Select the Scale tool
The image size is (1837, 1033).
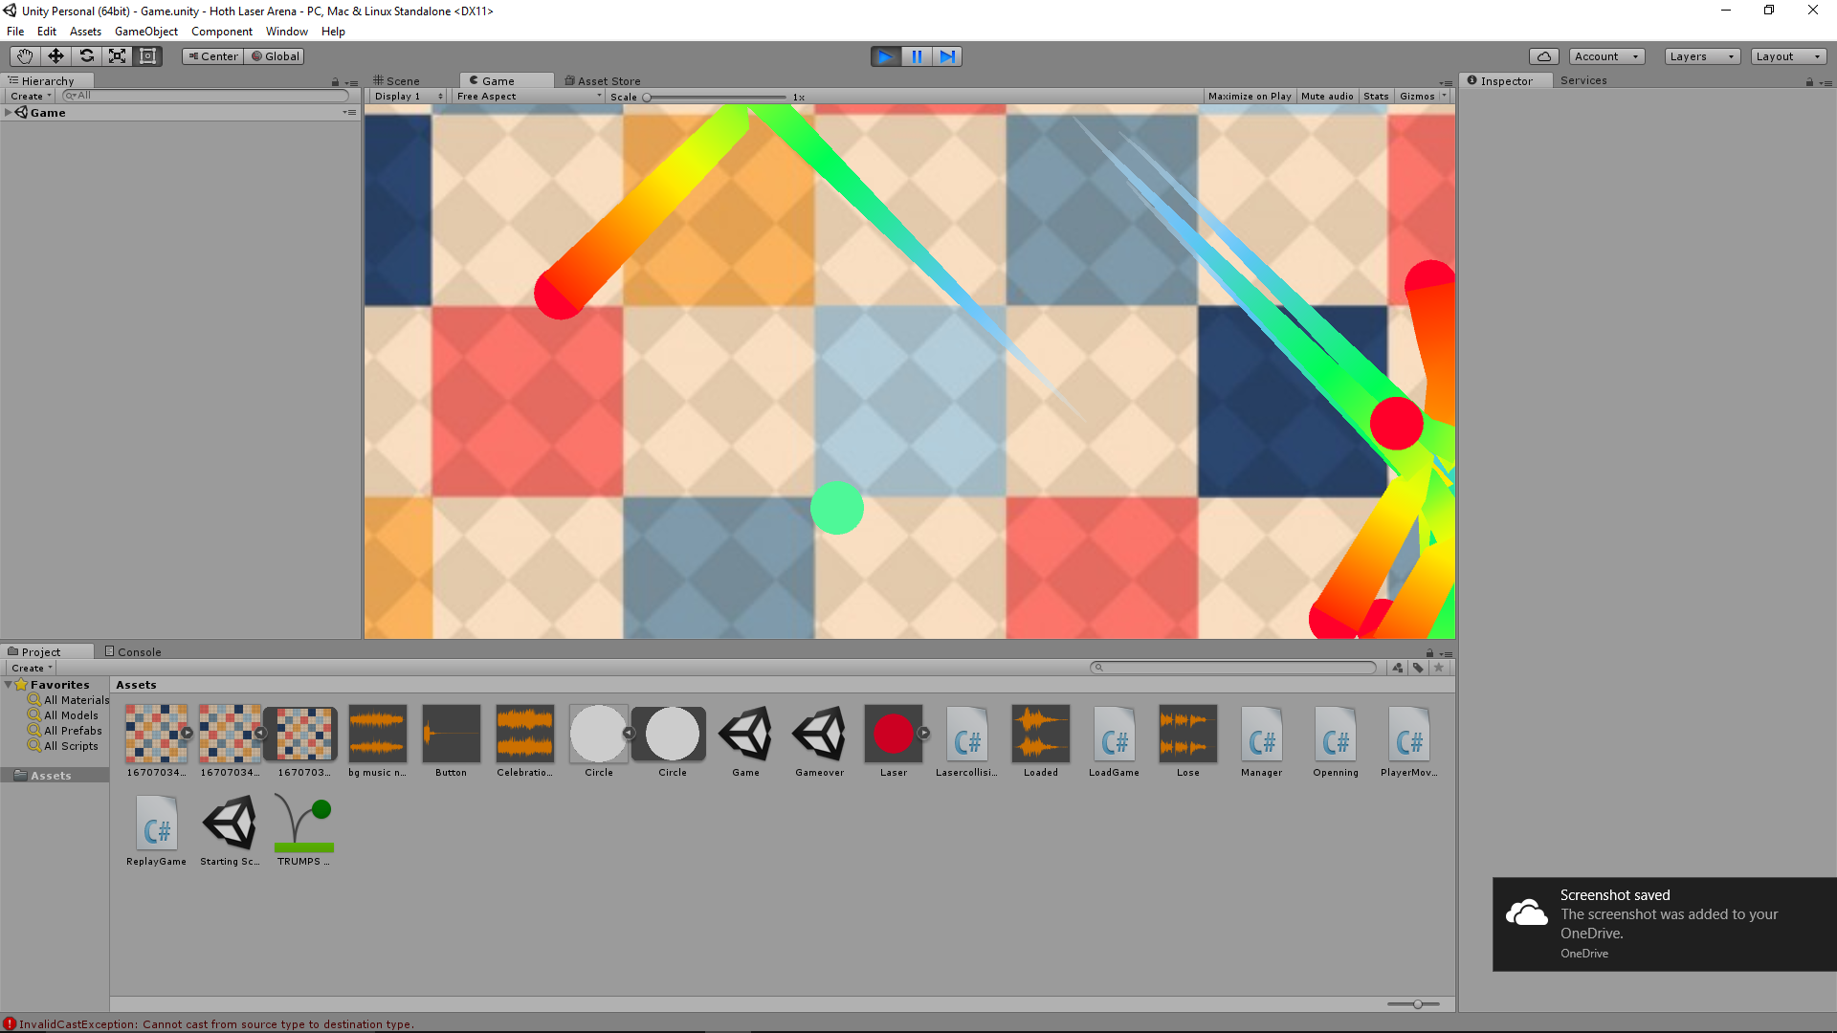coord(117,56)
